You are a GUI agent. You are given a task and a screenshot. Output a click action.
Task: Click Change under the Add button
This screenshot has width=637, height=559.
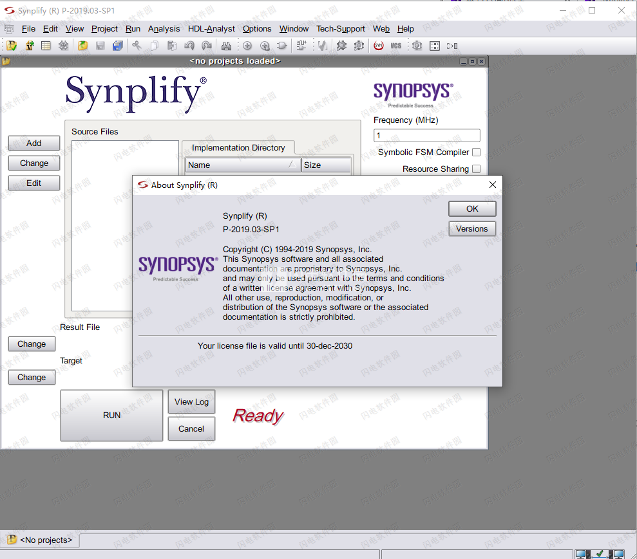(34, 163)
